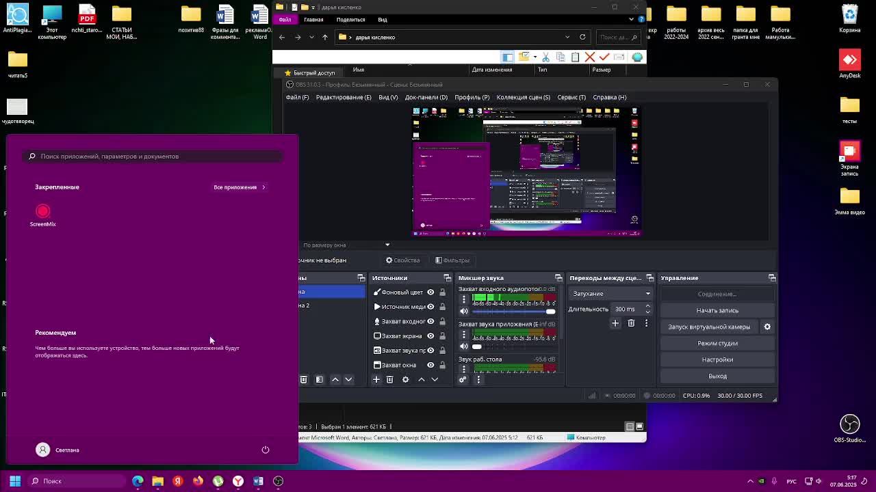This screenshot has width=876, height=492.
Task: Click the Start menu power button
Action: click(x=266, y=450)
